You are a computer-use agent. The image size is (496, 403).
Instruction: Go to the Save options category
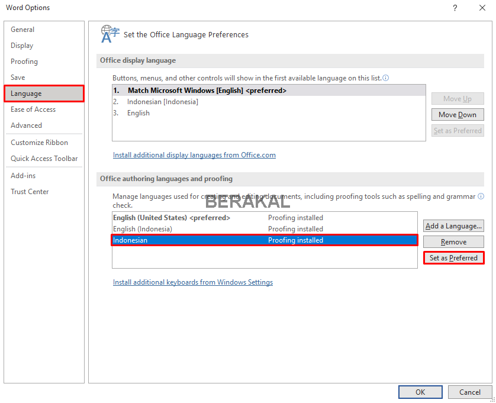[44, 78]
